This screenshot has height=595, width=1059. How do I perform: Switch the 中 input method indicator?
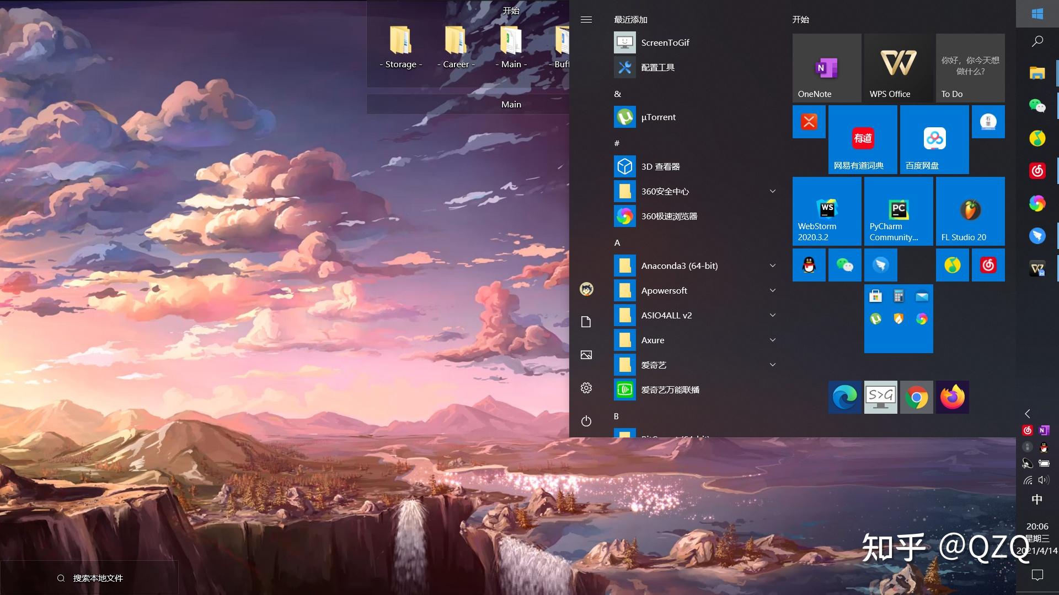(x=1037, y=499)
